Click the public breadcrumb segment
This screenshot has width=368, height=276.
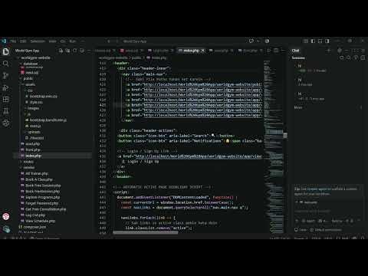click(136, 58)
